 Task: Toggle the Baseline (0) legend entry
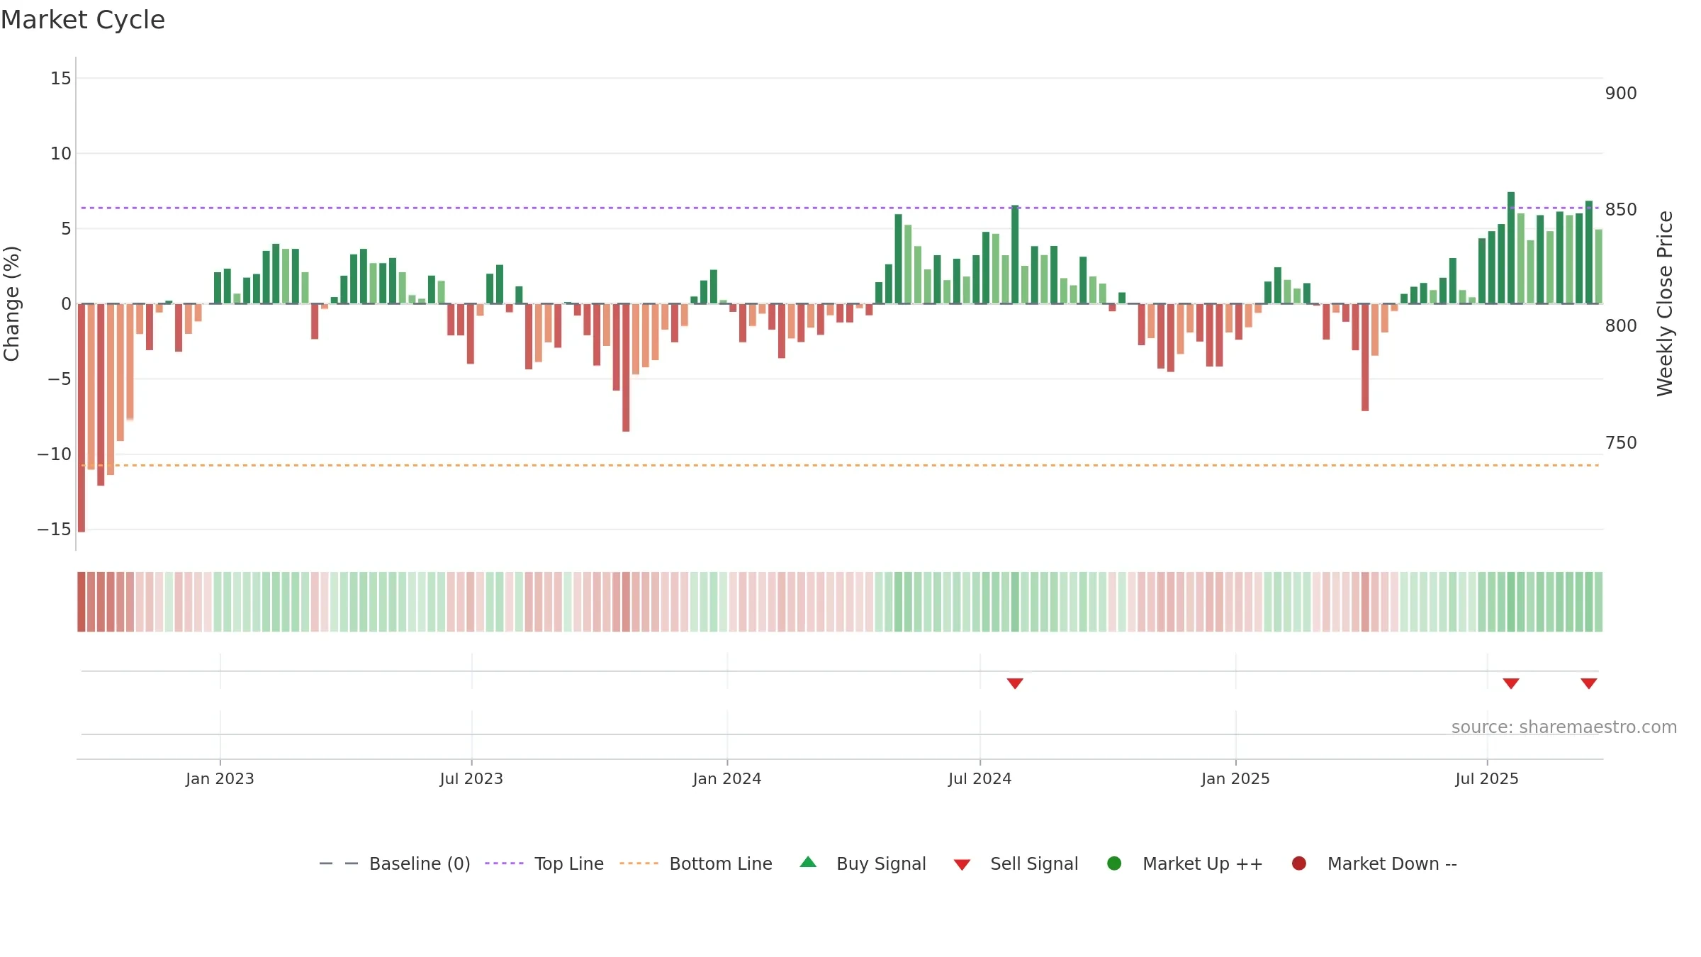tap(395, 863)
